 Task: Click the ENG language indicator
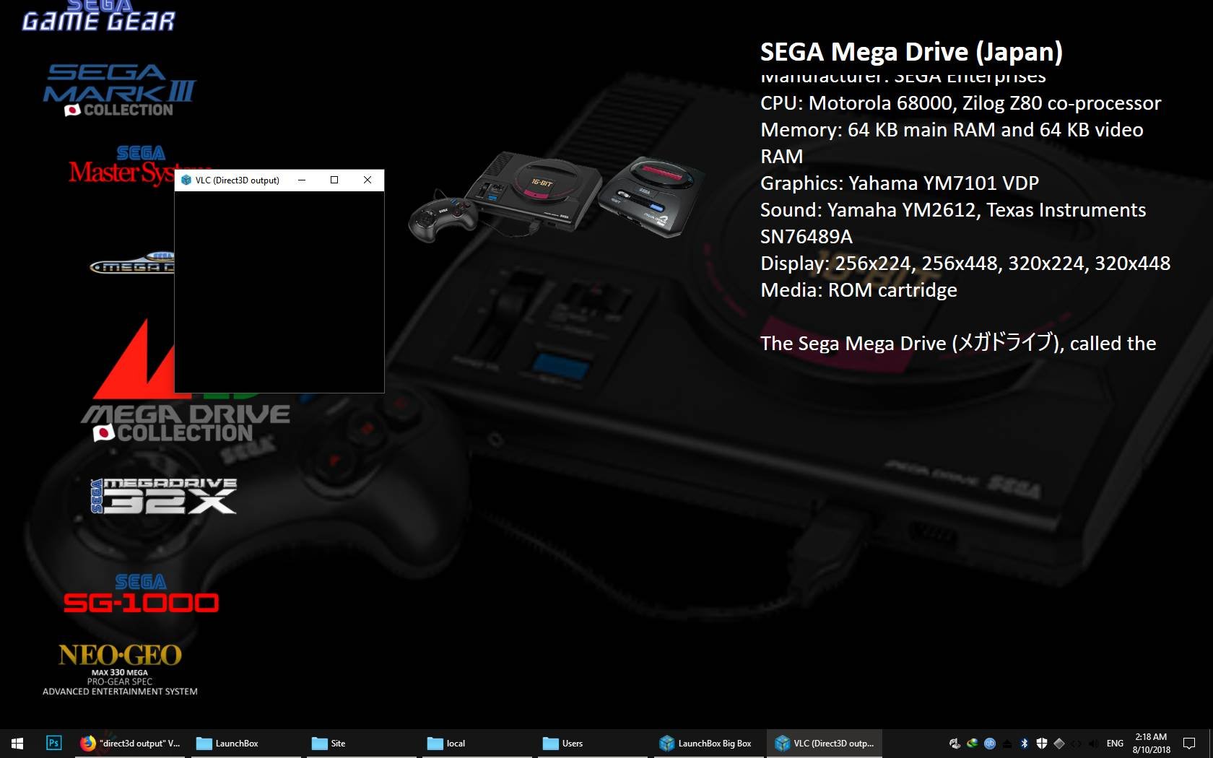(x=1115, y=743)
